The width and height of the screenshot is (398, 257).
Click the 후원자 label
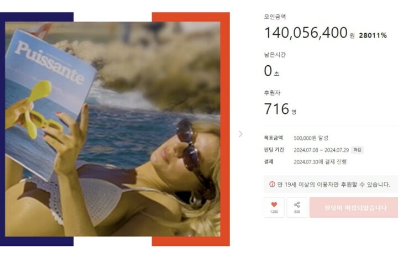(x=272, y=93)
